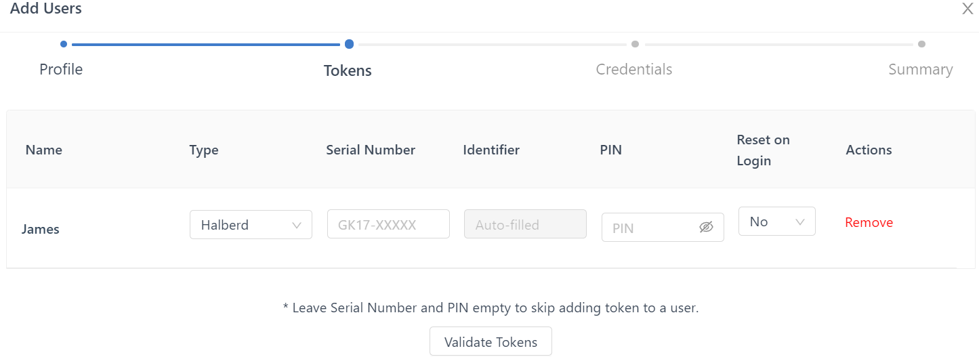Remove the James token row

tap(869, 222)
